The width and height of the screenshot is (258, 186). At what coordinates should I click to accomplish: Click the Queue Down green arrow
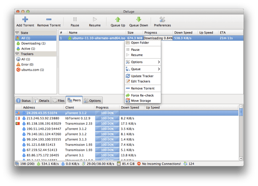click(138, 19)
